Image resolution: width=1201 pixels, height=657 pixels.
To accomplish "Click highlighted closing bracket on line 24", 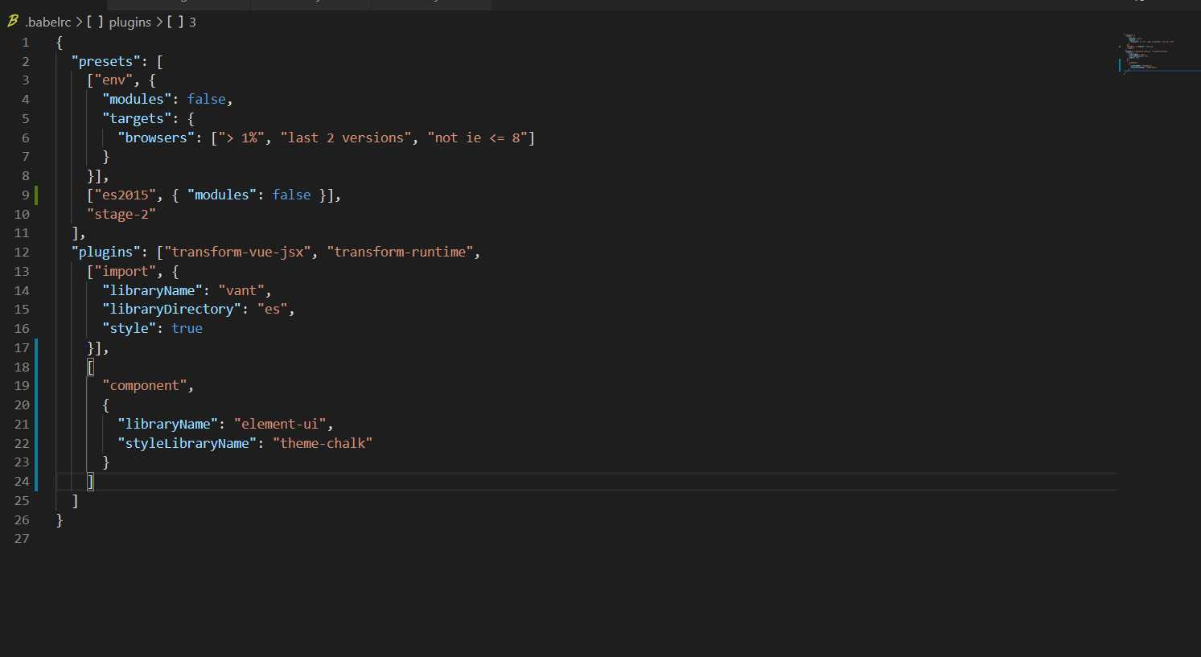I will point(91,481).
